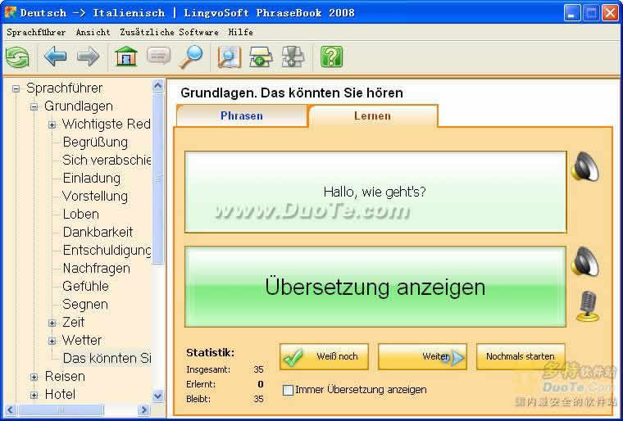Screen dimensions: 623x421
Task: Click the gray speech bubble icon
Action: click(x=158, y=57)
